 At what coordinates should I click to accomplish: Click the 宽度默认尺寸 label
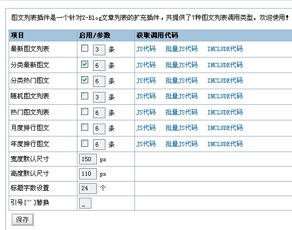point(30,159)
